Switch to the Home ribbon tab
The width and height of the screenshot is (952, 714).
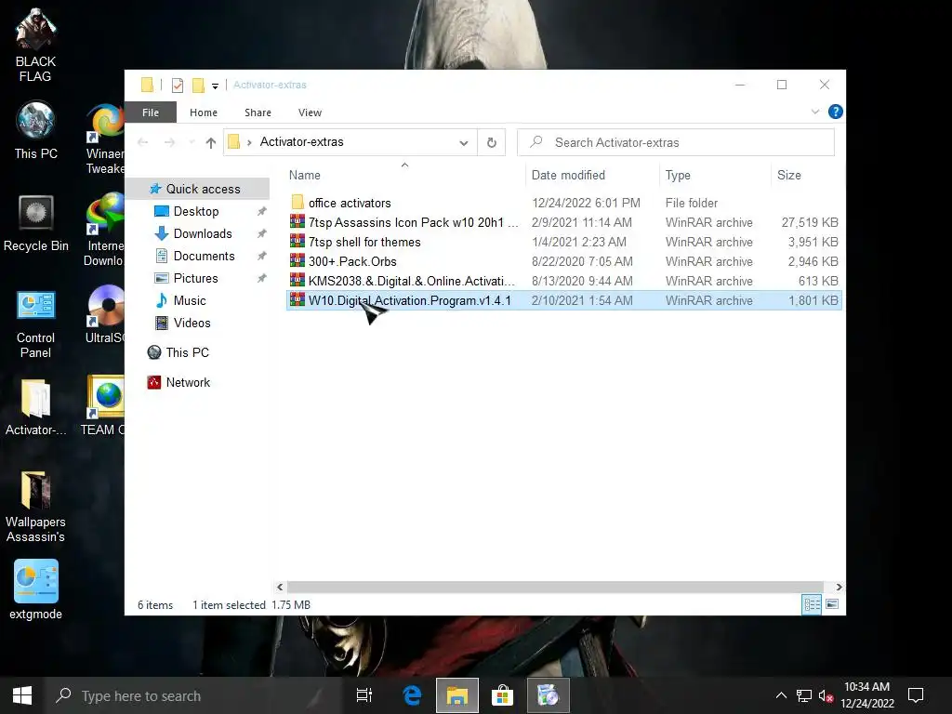[x=204, y=112]
